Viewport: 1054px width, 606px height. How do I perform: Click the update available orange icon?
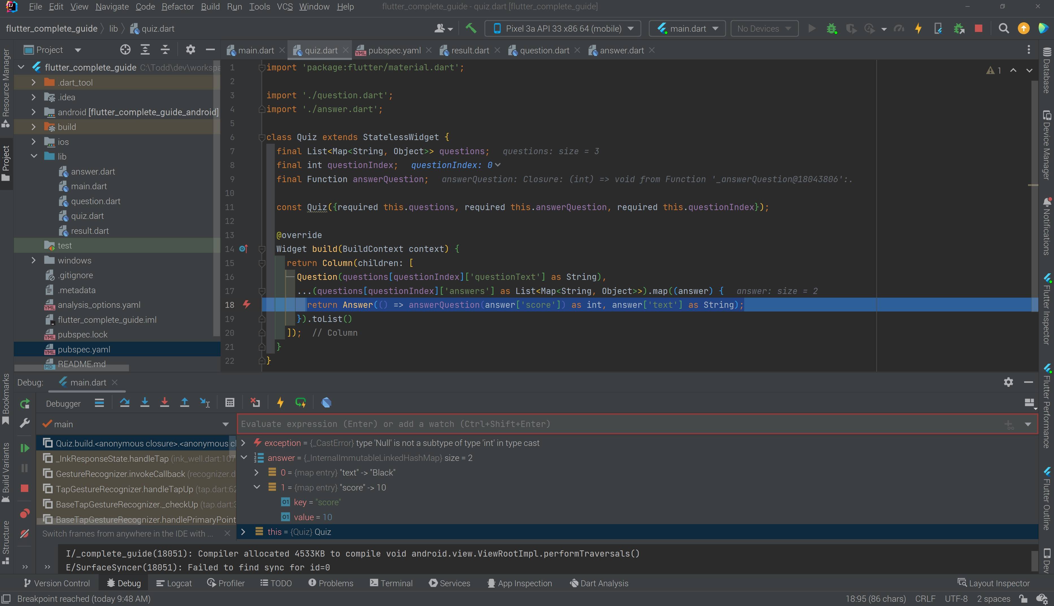[x=1023, y=28]
